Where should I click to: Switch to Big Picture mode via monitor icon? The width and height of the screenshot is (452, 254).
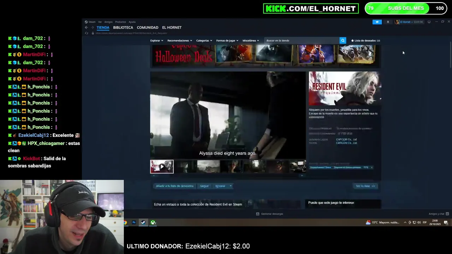(x=429, y=22)
